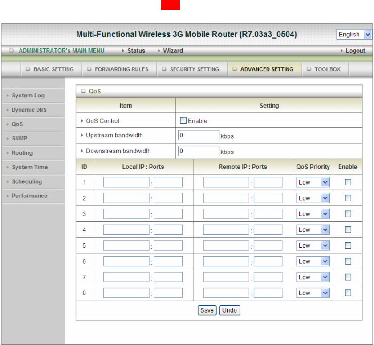Open QoS Priority dropdown for rule 5
Viewport: 374px width, 345px height.
click(x=313, y=245)
